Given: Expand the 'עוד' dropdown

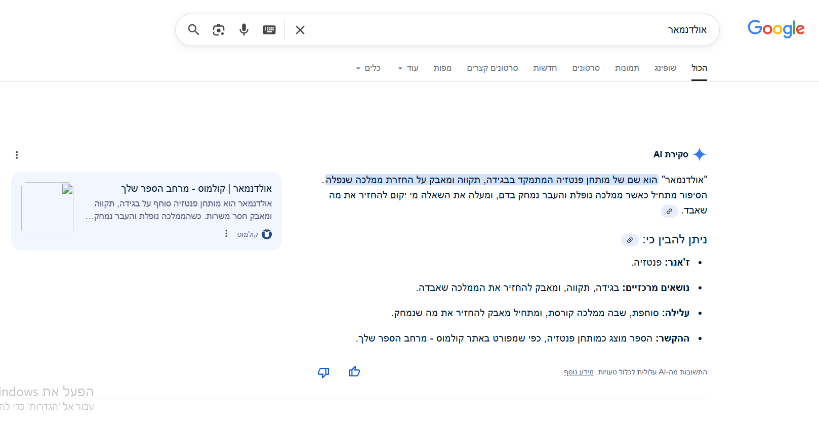Looking at the screenshot, I should click(x=408, y=68).
